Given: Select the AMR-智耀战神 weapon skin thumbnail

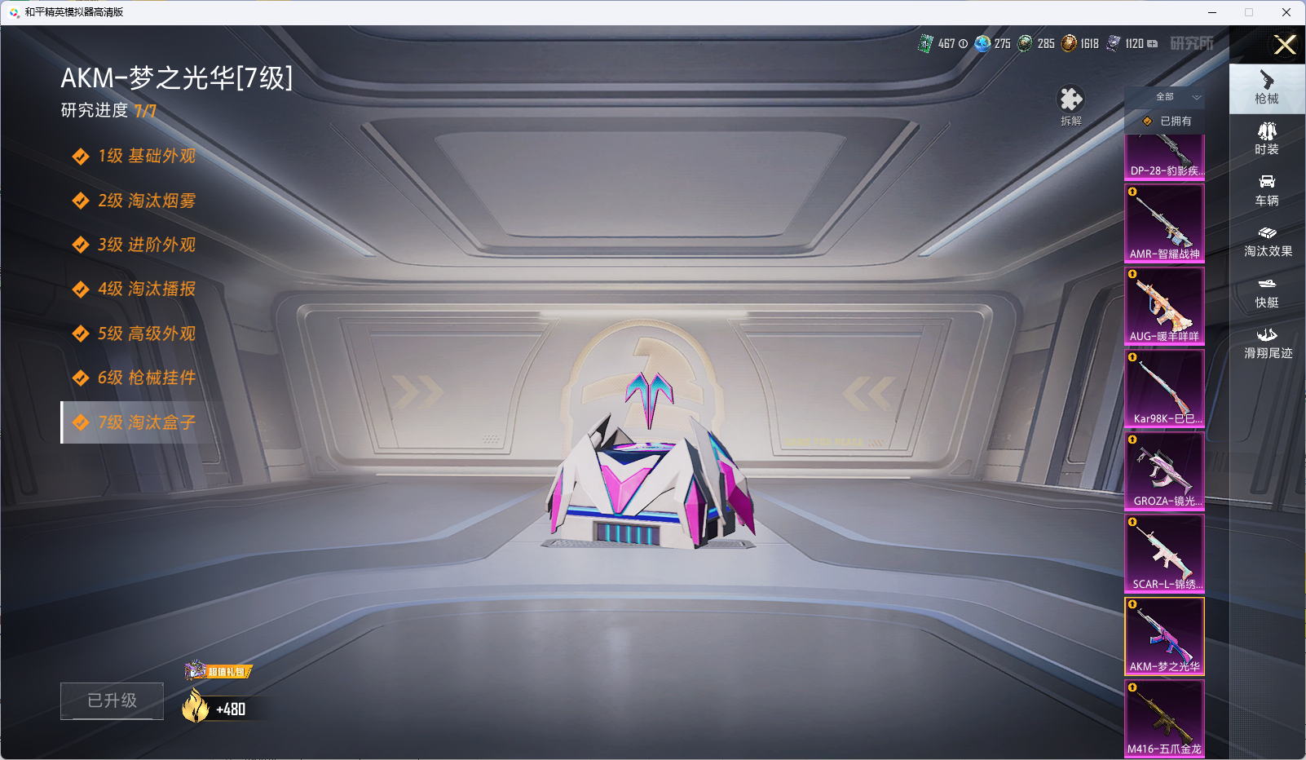Looking at the screenshot, I should pyautogui.click(x=1164, y=223).
